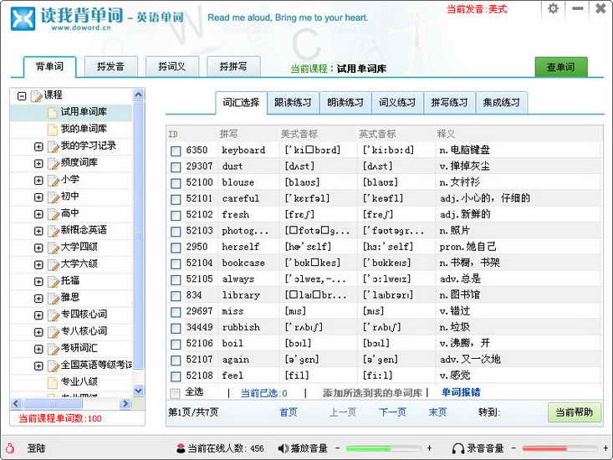613x460 pixels.
Task: Click the course tree vertical scrollbar down arrow
Action: point(138,391)
